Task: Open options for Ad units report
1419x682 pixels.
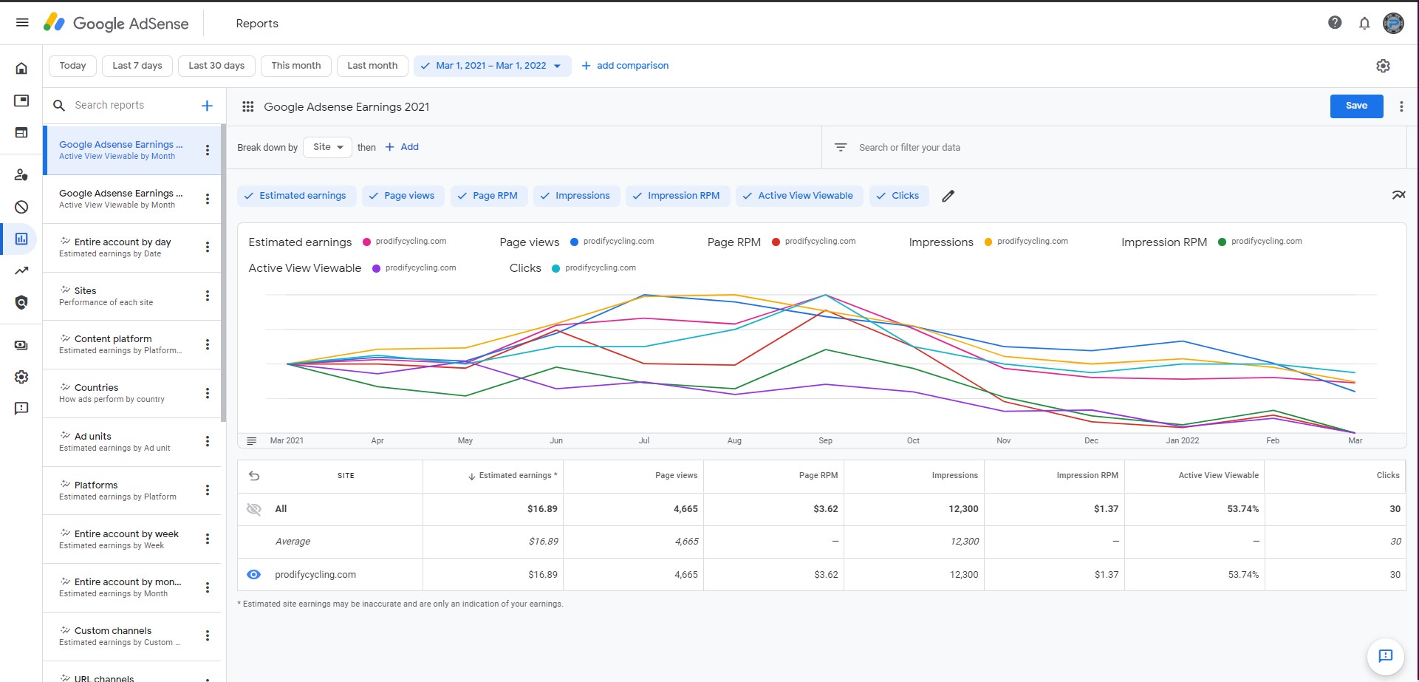Action: coord(208,441)
